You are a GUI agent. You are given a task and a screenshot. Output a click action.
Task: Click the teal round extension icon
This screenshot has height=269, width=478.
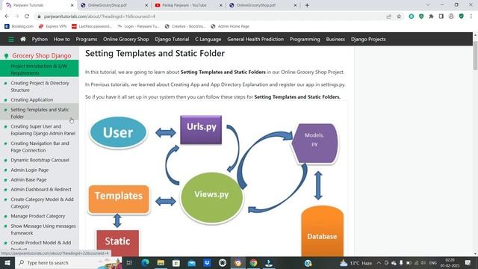click(x=412, y=16)
